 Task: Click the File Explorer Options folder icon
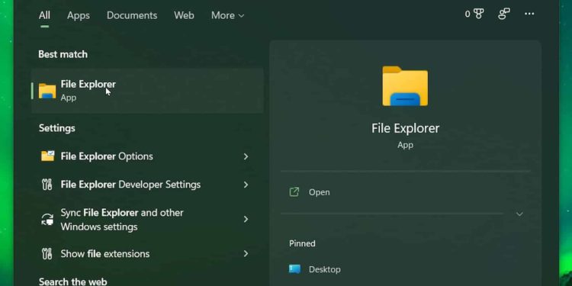tap(47, 156)
